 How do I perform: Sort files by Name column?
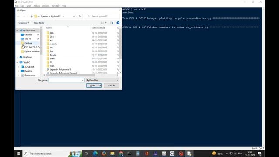point(49,28)
